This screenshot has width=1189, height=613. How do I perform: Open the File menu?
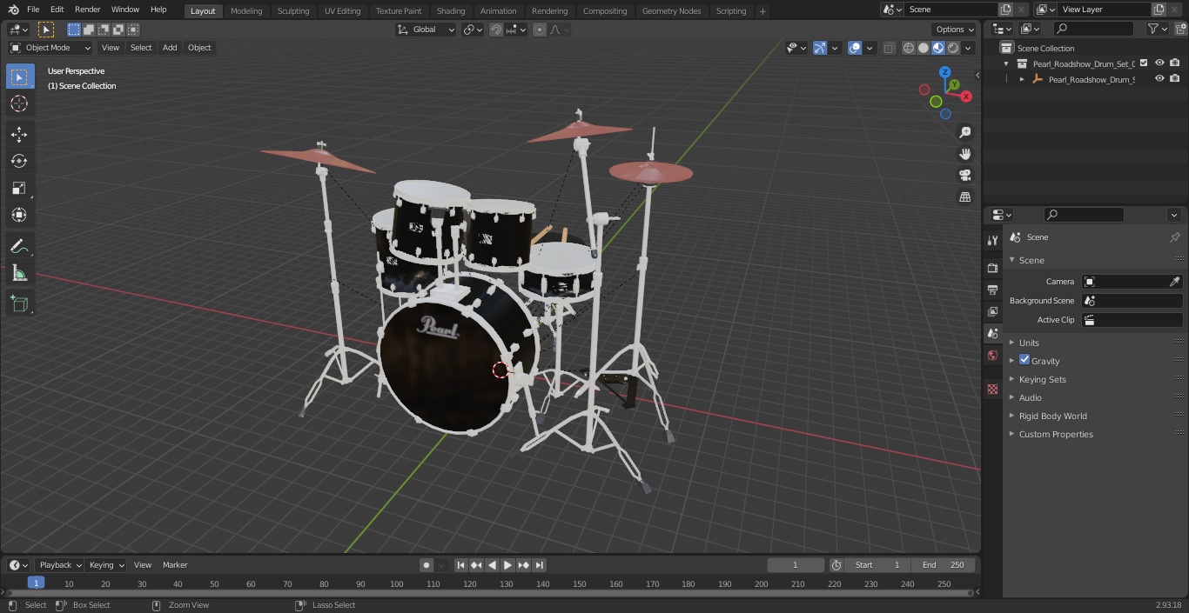coord(33,10)
